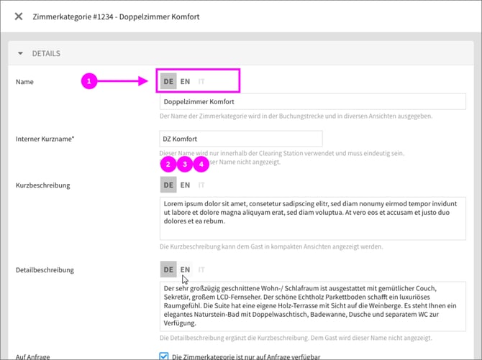
Task: Select EN language tab for Name
Action: [x=185, y=81]
